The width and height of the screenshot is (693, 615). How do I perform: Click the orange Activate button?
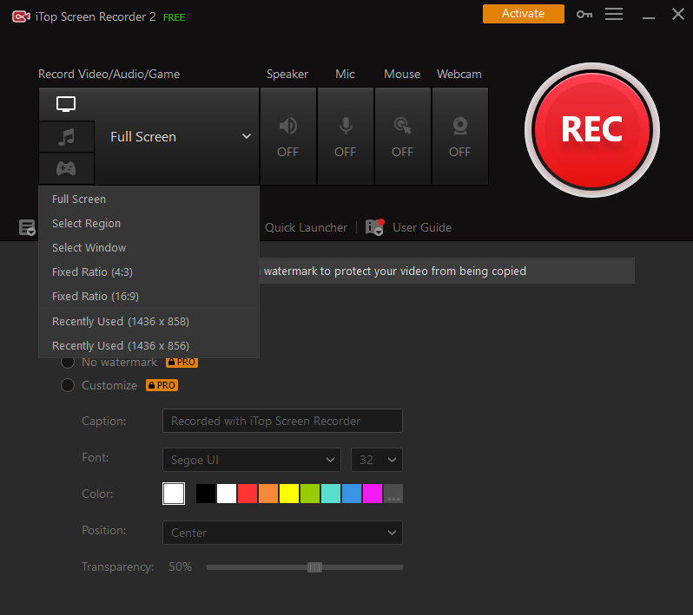tap(524, 14)
